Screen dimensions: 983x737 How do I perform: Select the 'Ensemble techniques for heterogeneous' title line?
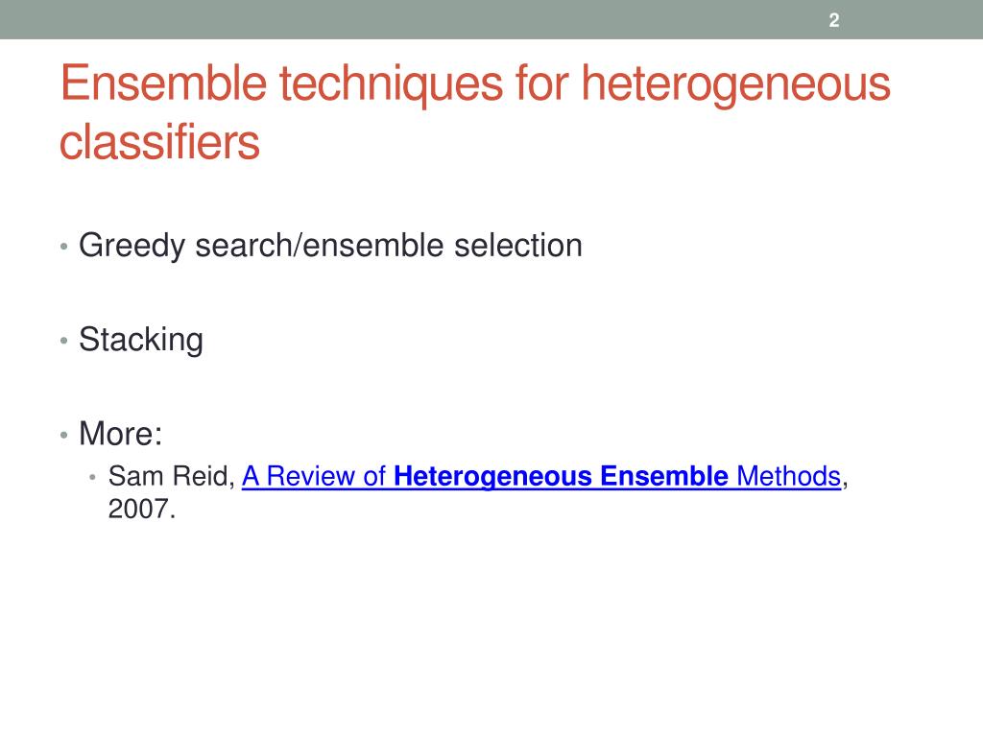pos(475,83)
